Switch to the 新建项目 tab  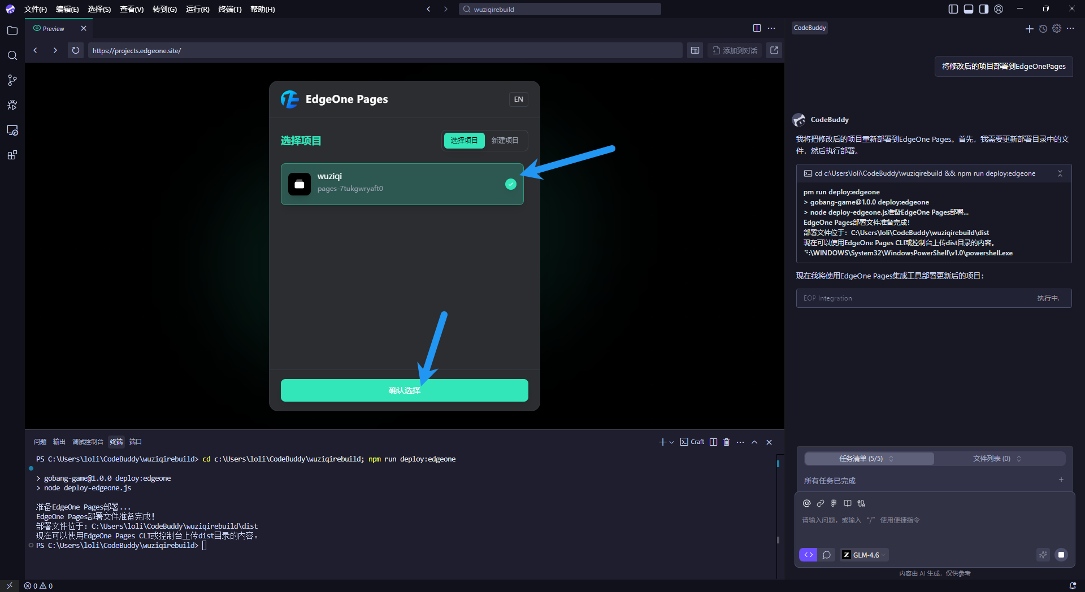coord(505,141)
